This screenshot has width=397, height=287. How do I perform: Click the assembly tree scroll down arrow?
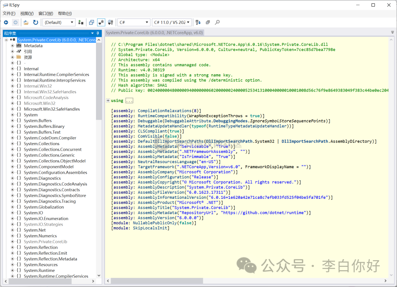click(99, 276)
